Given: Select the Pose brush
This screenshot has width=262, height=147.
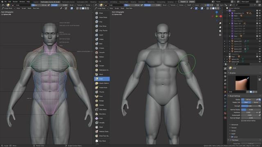Looking at the screenshot, I should pyautogui.click(x=102, y=96).
